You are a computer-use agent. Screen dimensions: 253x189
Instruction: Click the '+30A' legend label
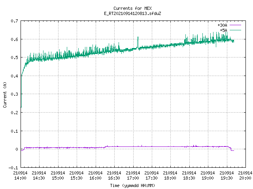[222, 25]
